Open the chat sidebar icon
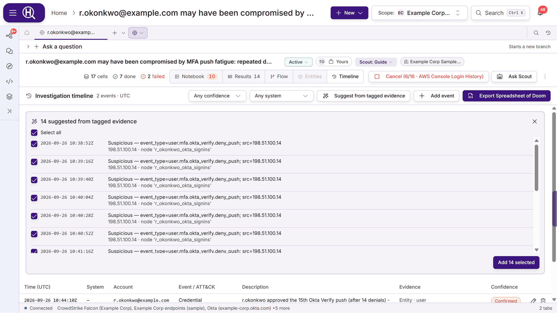The width and height of the screenshot is (557, 313). (9, 51)
